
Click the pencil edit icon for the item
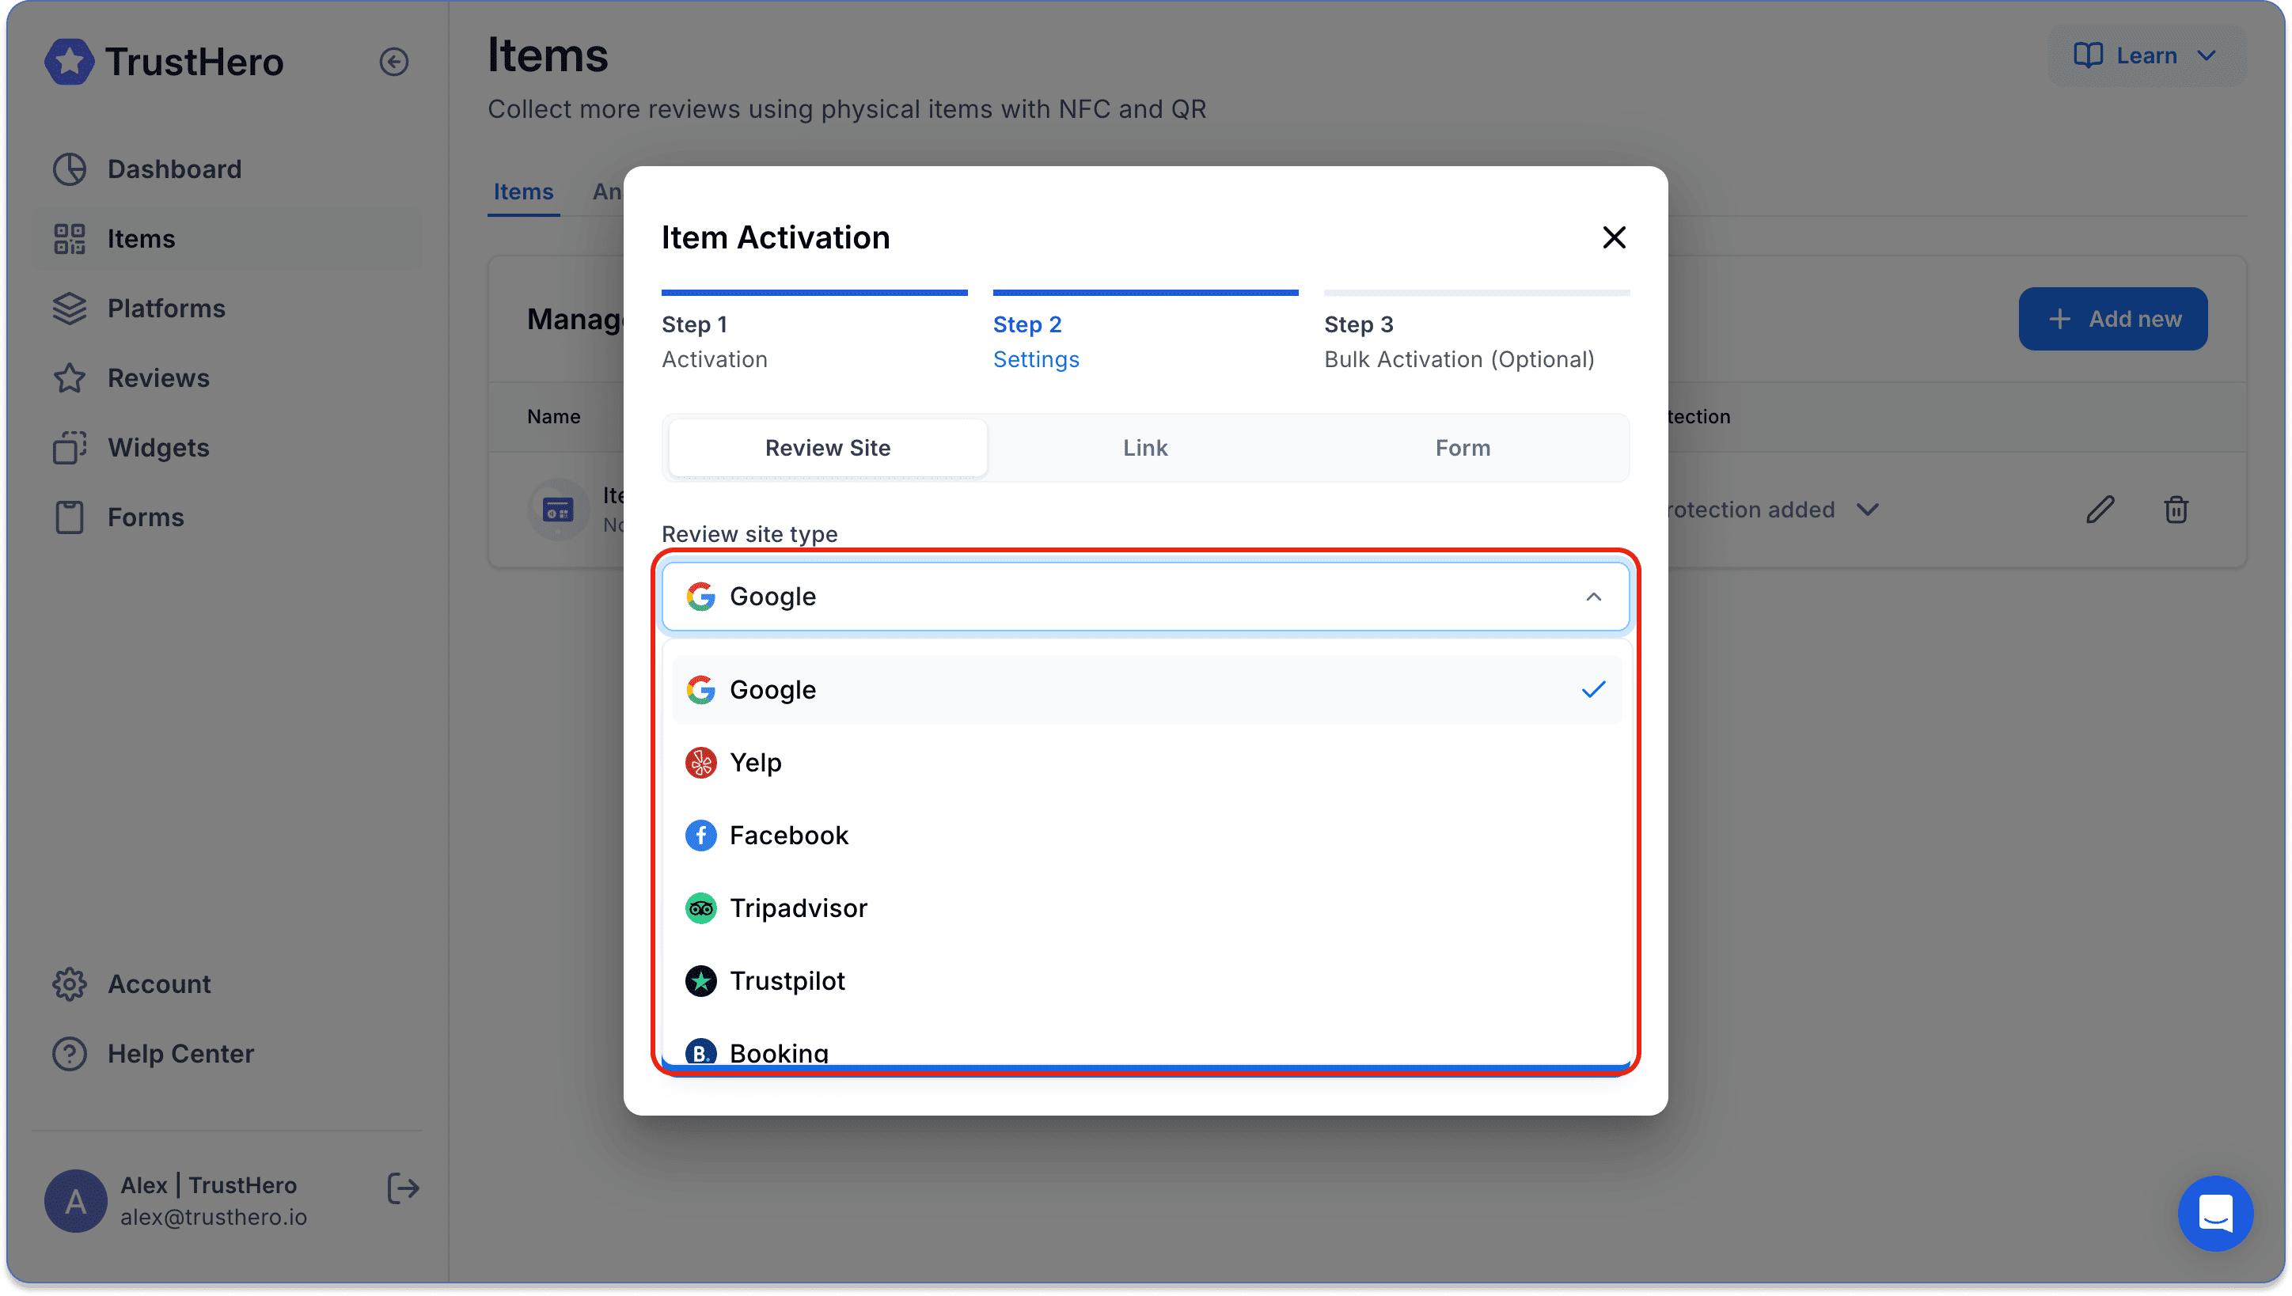point(2100,510)
